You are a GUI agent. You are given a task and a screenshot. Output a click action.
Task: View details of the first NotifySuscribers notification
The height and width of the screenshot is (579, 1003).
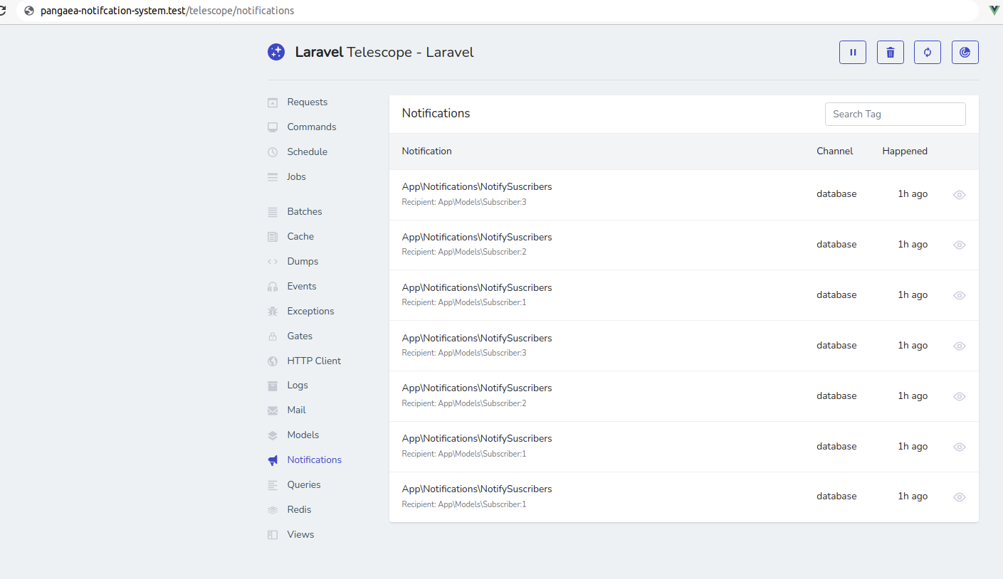(959, 194)
